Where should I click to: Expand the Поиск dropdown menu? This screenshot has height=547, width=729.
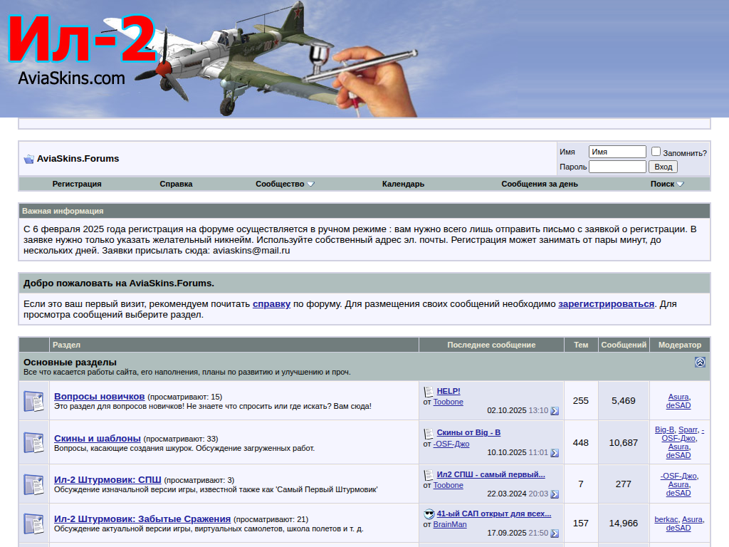tap(666, 184)
